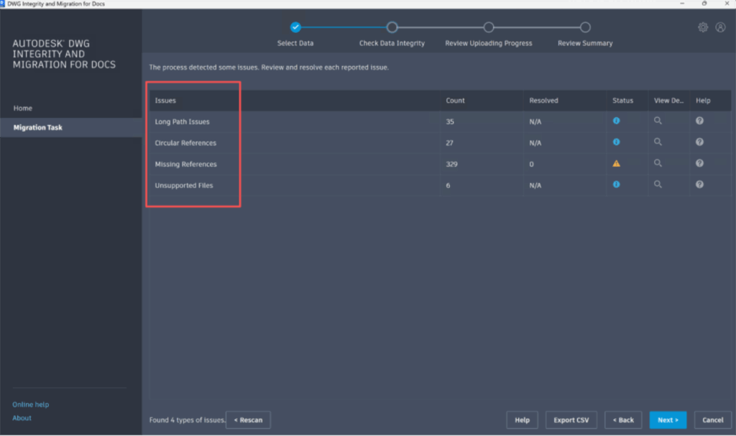Screen dimensions: 736x436
Task: View details of Long Path Issues
Action: (658, 121)
